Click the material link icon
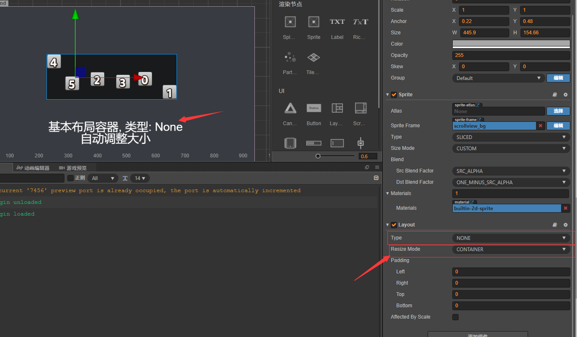The height and width of the screenshot is (337, 577). (472, 202)
